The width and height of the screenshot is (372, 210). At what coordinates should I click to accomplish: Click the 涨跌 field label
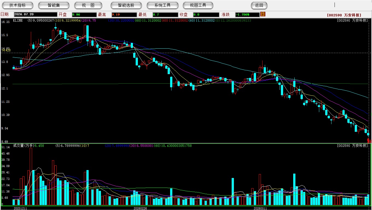tap(226, 14)
